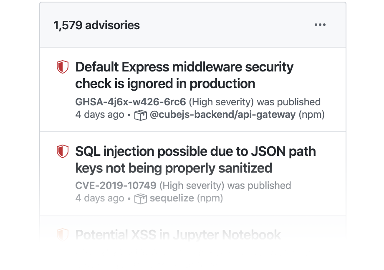Click the 1,579 advisories heading
The height and width of the screenshot is (270, 384).
96,25
